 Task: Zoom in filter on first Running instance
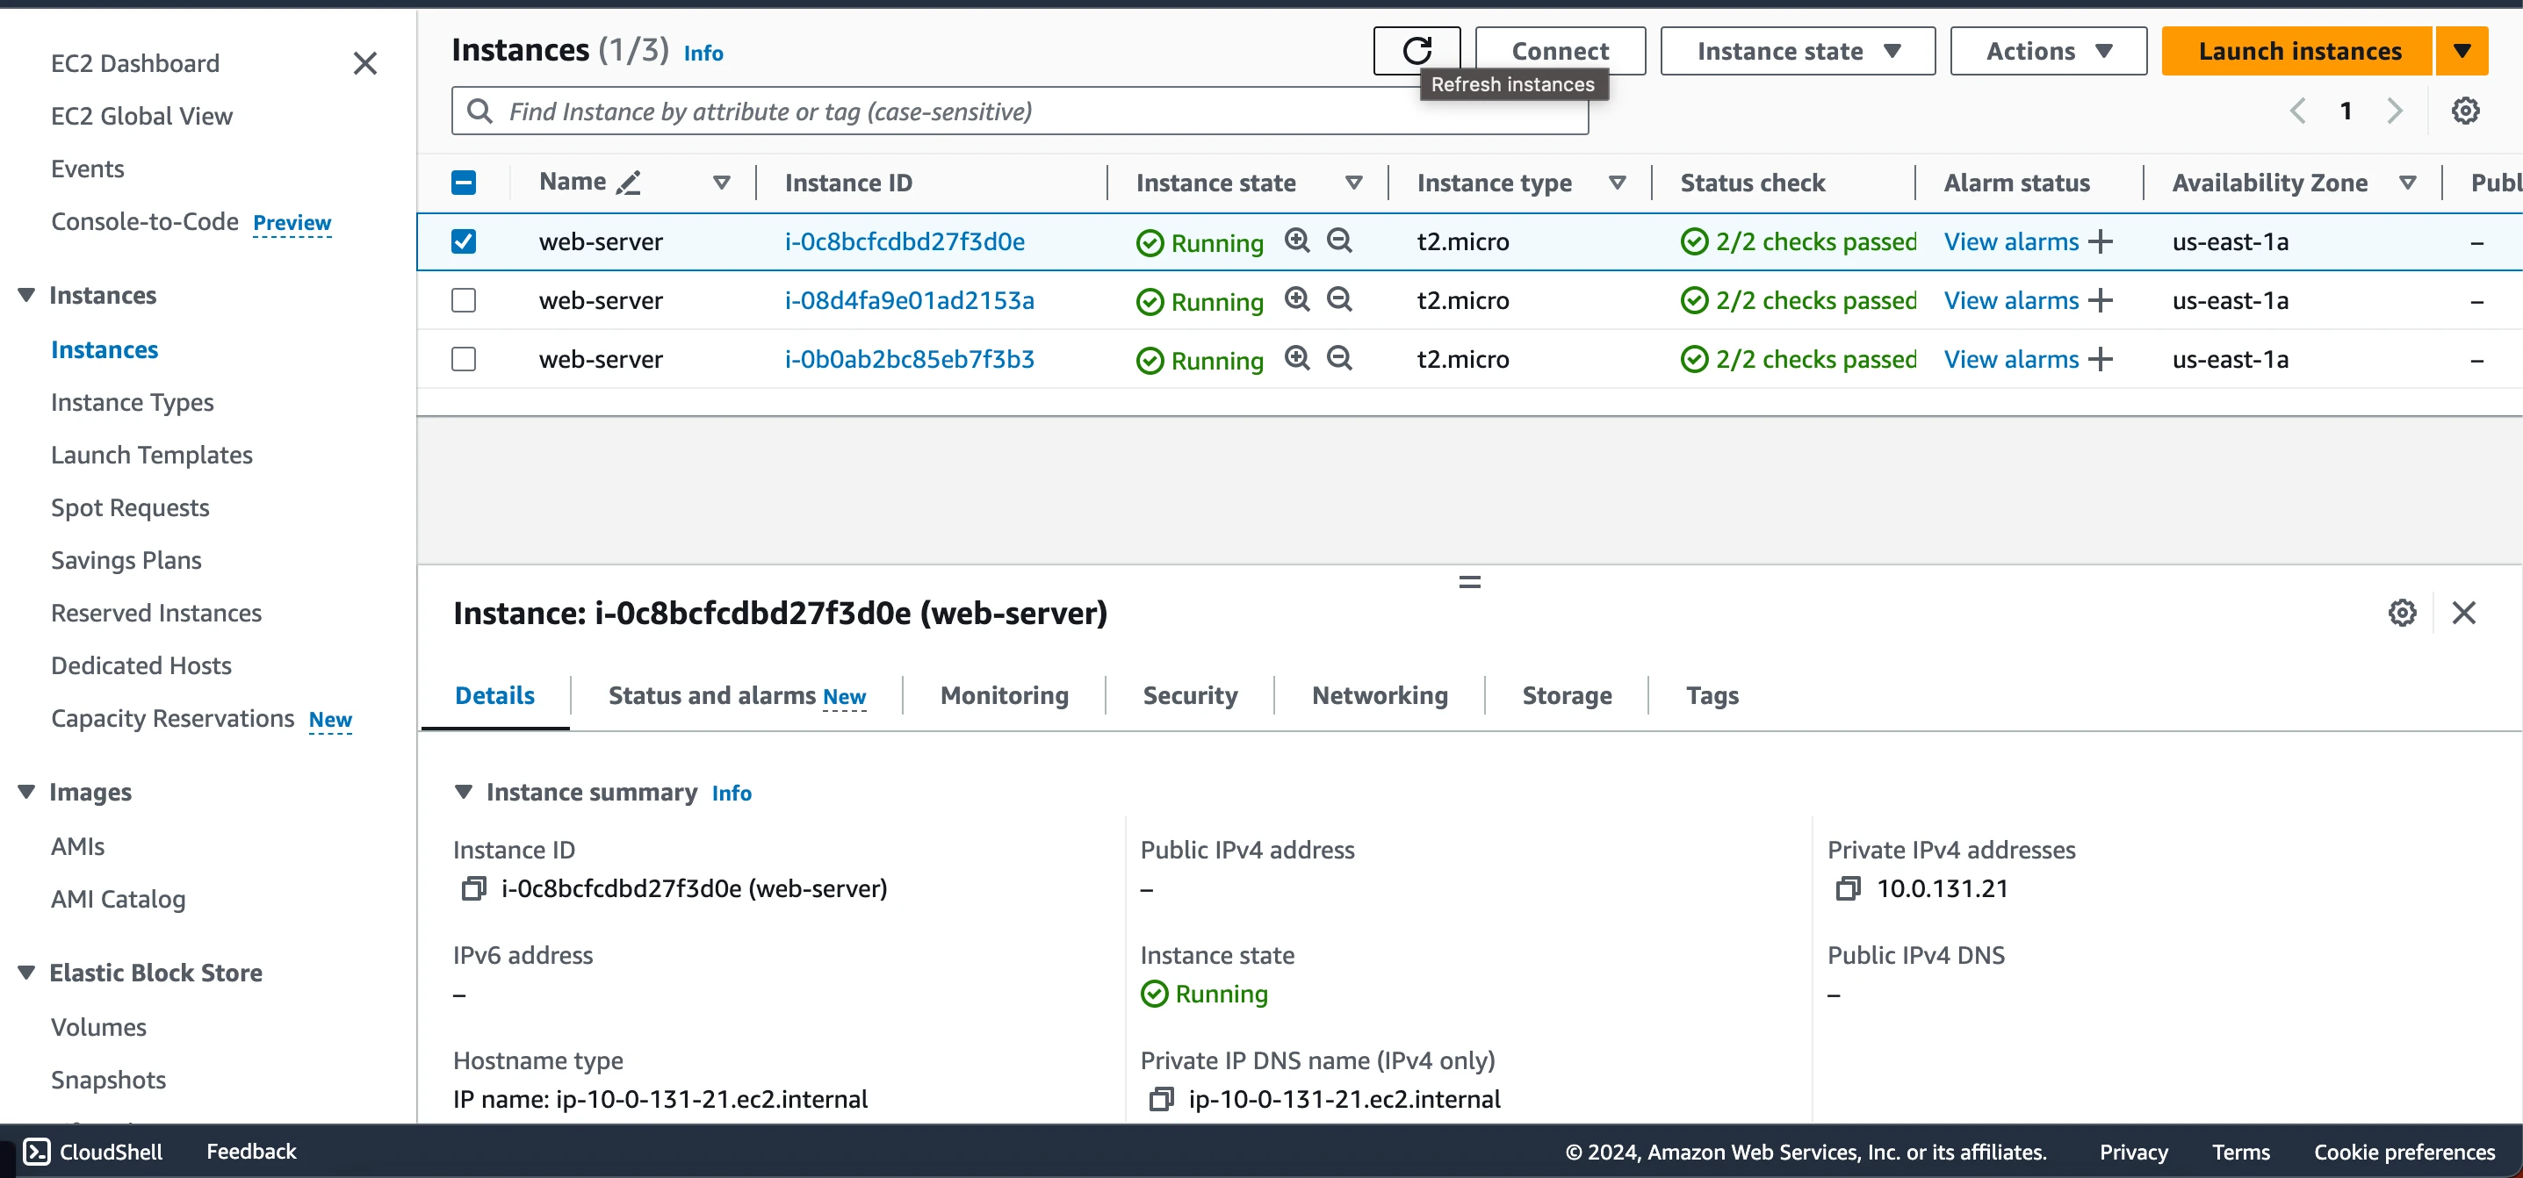point(1297,240)
